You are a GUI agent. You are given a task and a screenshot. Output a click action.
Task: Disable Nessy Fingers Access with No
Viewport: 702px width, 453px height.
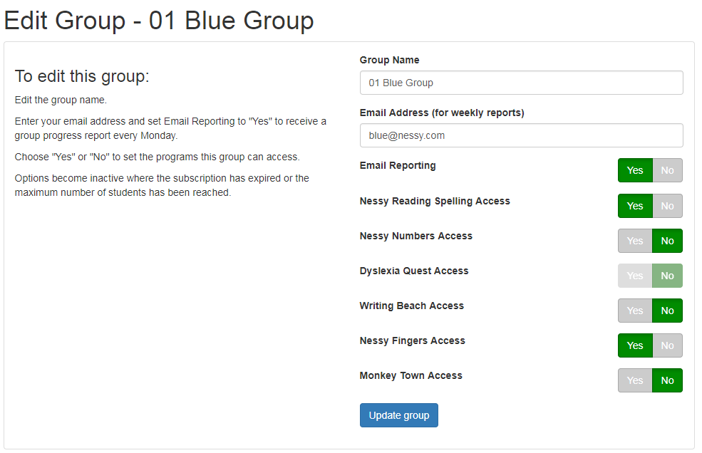click(667, 345)
